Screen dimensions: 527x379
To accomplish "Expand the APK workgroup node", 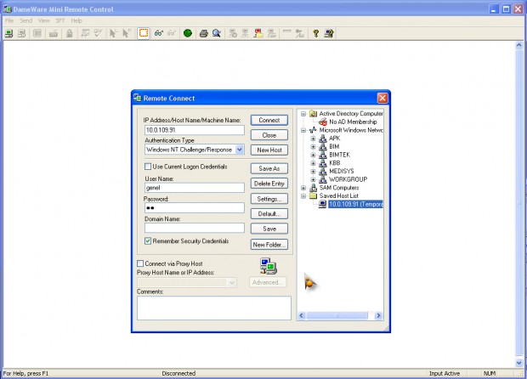I will [313, 139].
